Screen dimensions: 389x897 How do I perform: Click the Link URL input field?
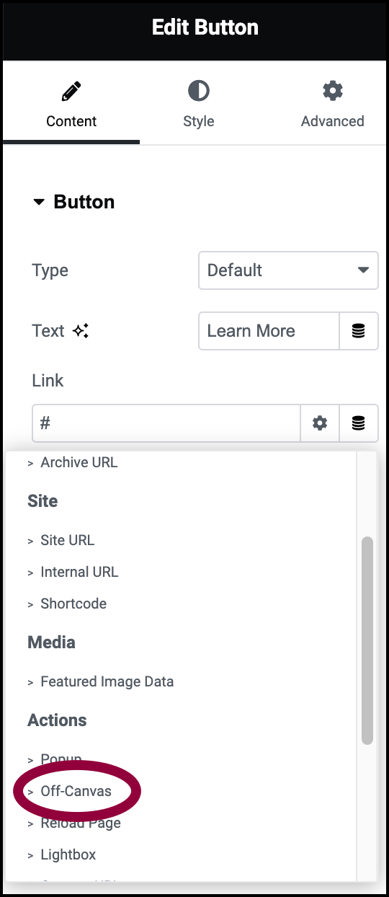166,423
